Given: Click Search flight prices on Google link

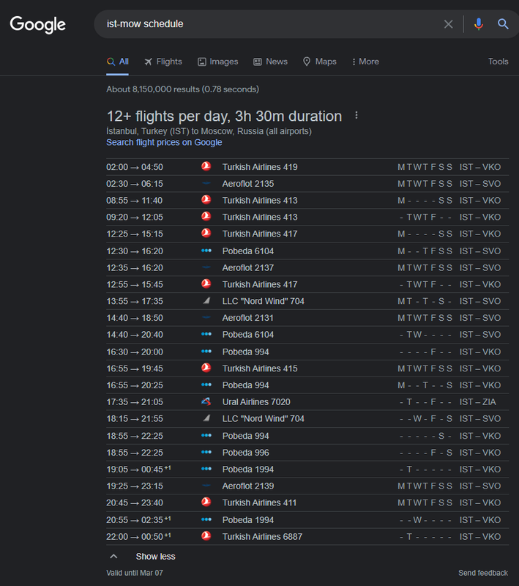Looking at the screenshot, I should pyautogui.click(x=164, y=142).
